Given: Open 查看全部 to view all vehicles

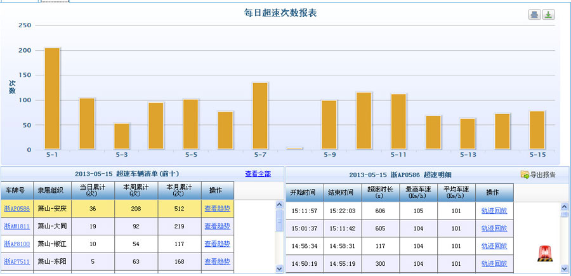Looking at the screenshot, I should tap(258, 174).
